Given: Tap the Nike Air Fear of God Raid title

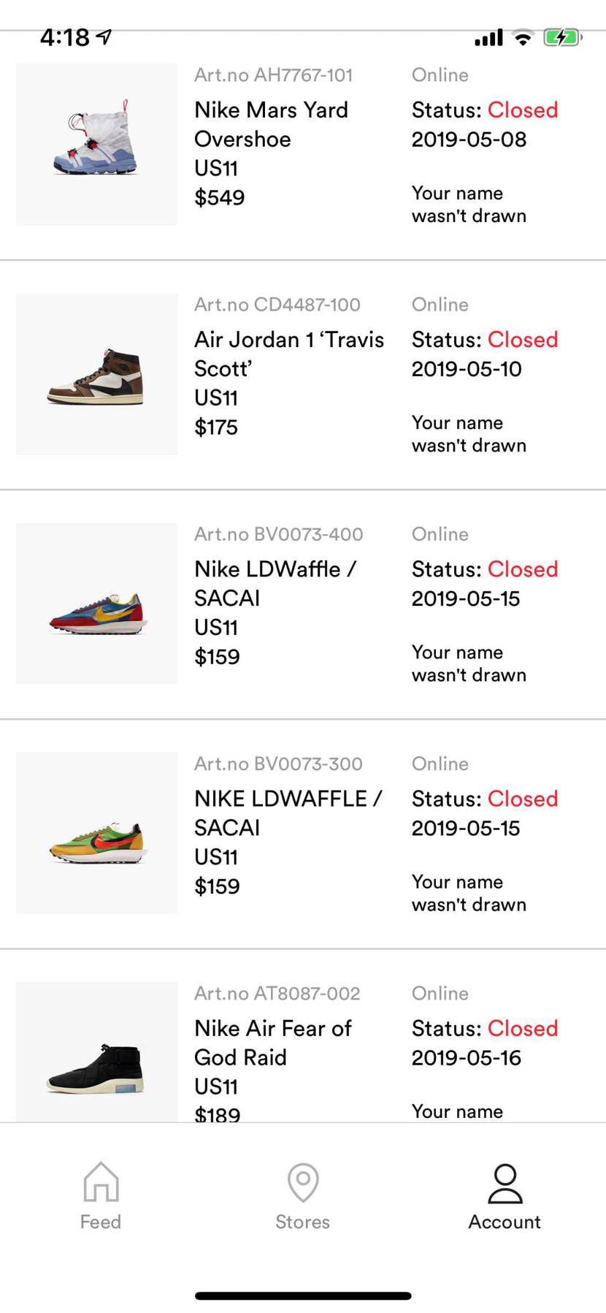Looking at the screenshot, I should click(x=272, y=1043).
